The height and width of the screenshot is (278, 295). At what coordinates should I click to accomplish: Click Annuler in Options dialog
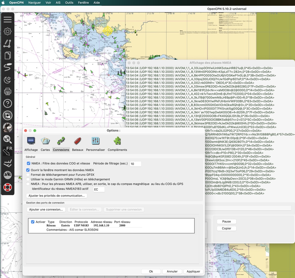172,271
